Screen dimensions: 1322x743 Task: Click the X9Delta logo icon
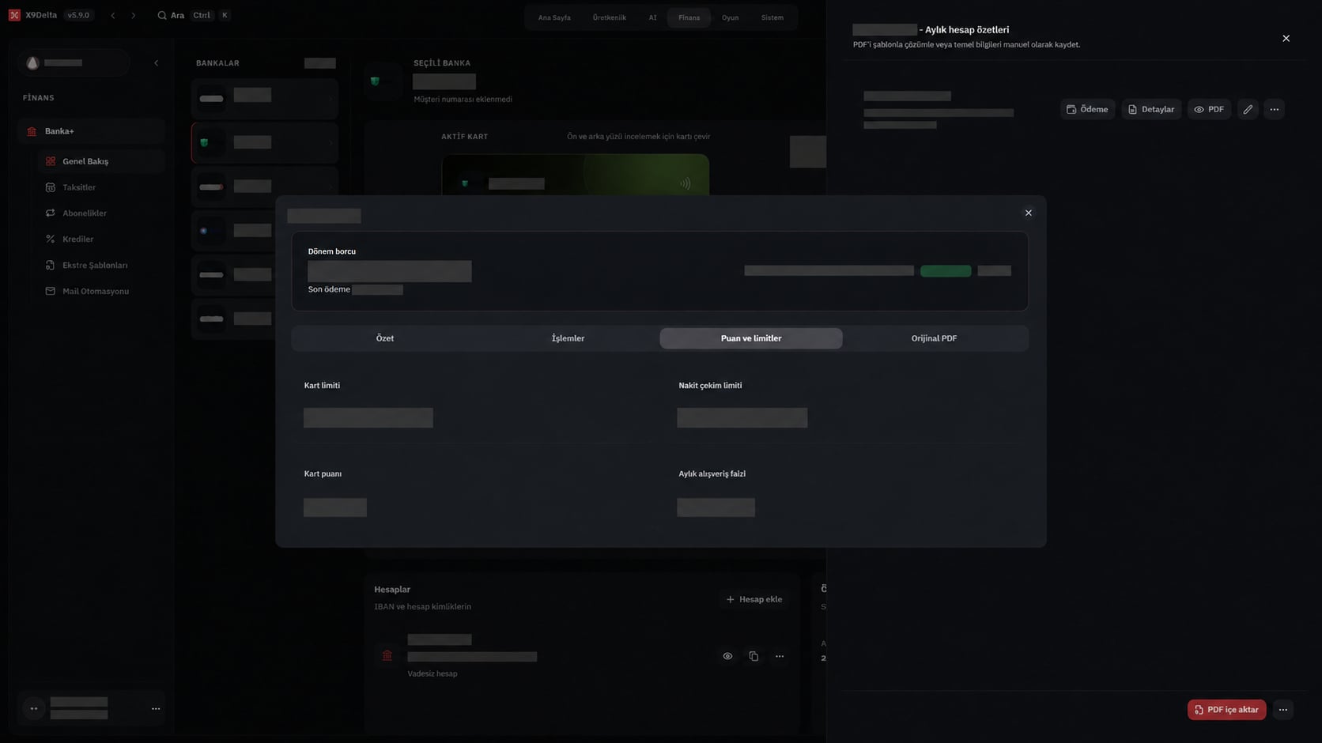pos(14,15)
